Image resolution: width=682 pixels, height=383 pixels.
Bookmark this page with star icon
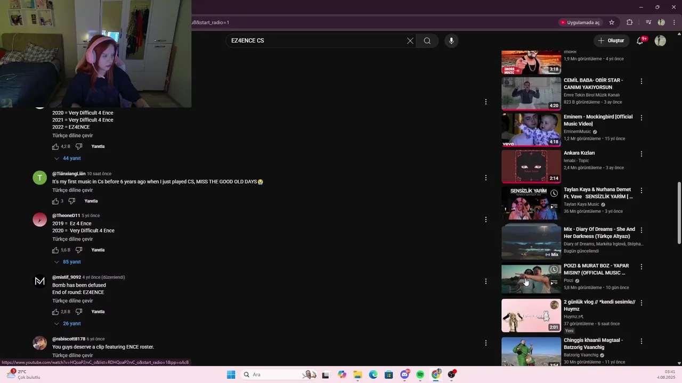(612, 22)
